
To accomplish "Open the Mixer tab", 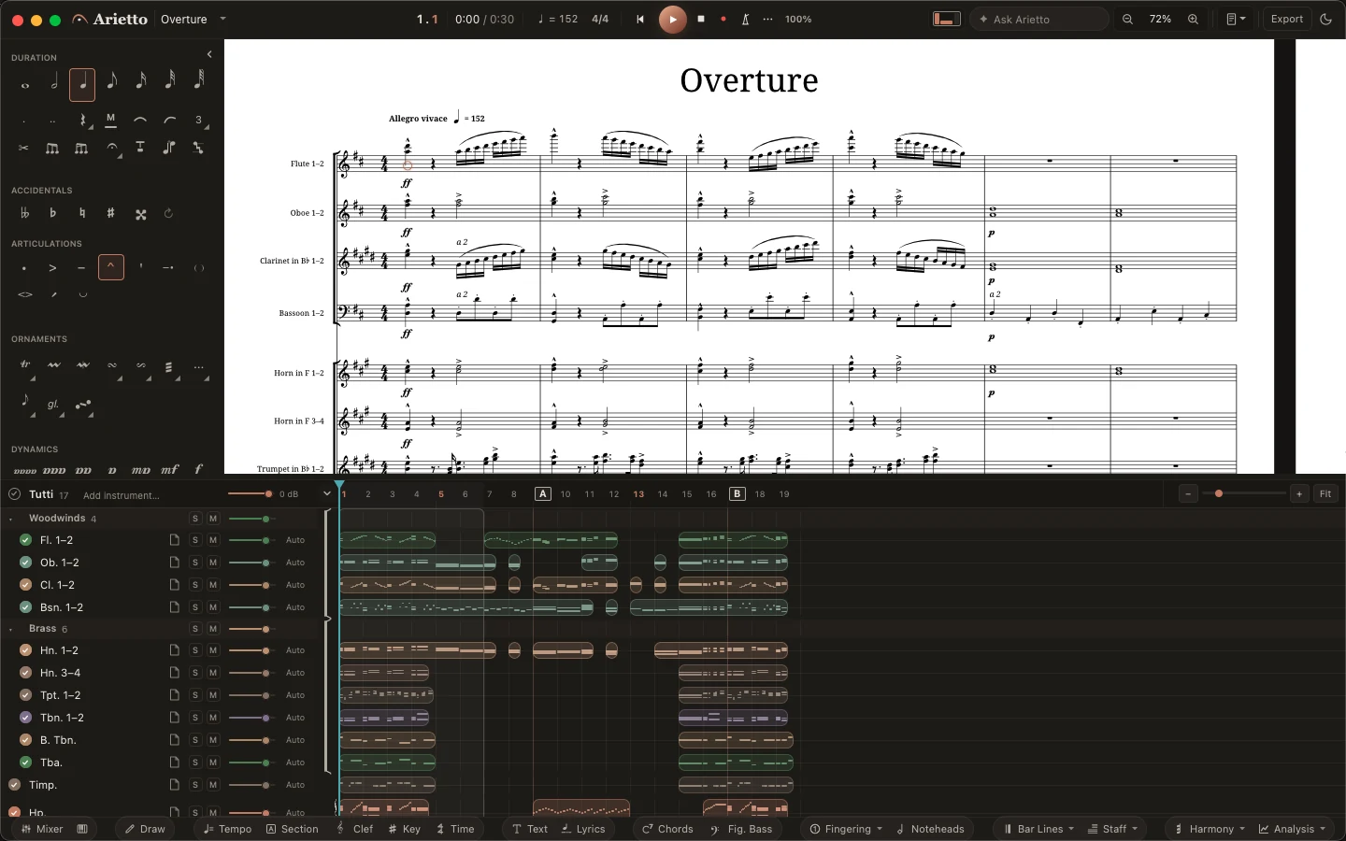I will pos(42,829).
